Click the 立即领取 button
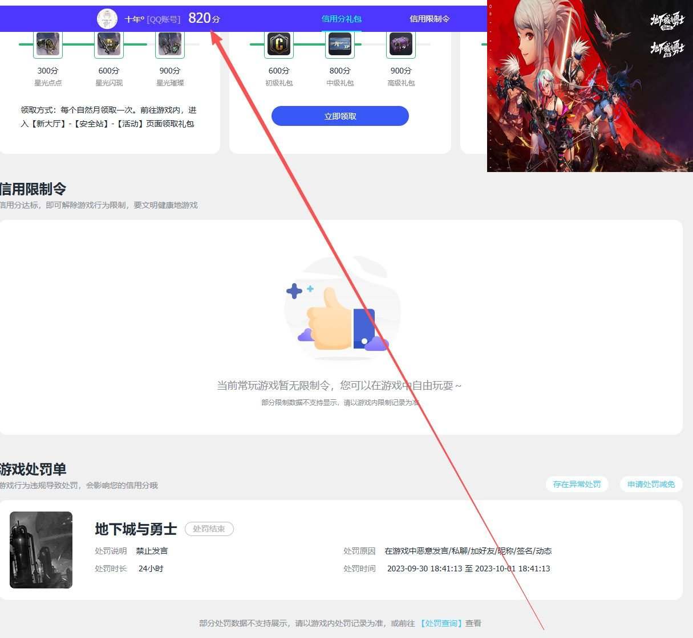693x638 pixels. click(x=340, y=116)
